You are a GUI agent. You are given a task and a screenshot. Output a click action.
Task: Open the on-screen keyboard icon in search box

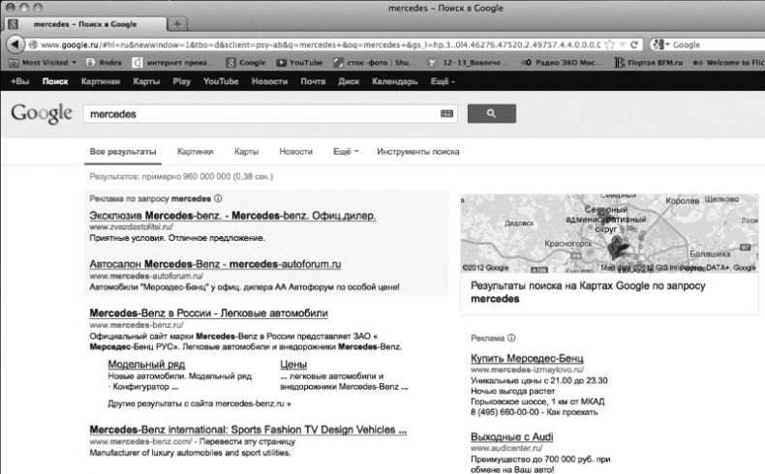(446, 113)
